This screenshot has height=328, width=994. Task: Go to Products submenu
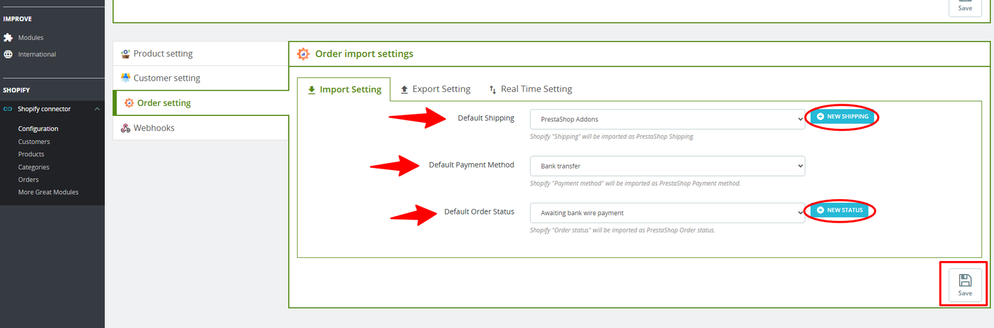31,154
